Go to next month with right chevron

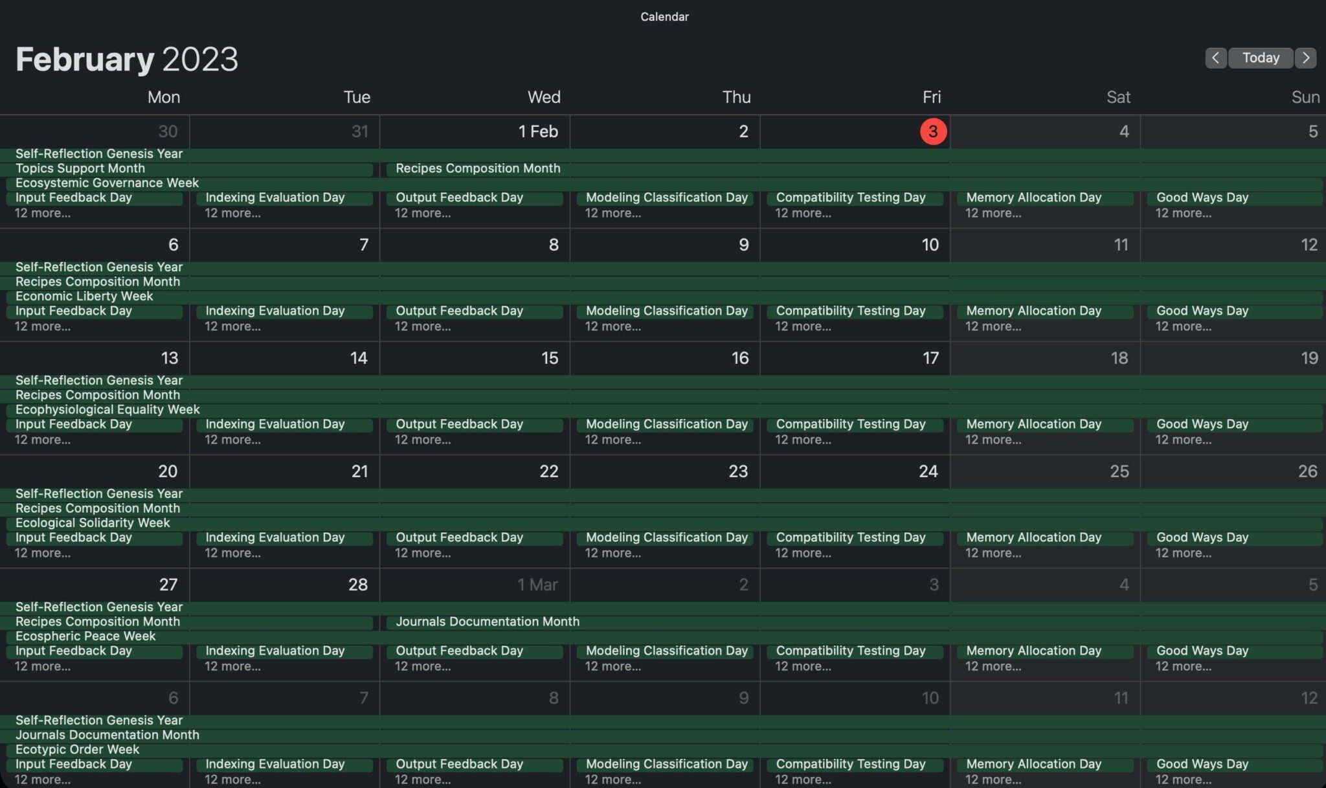coord(1306,58)
